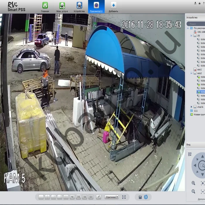The height and width of the screenshot is (205, 205).
Task: Select six-window layout
Action: point(54,197)
